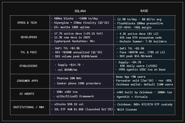Select the STABLECOINS row label
Viewport: 185px width, 123px height.
coord(28,66)
